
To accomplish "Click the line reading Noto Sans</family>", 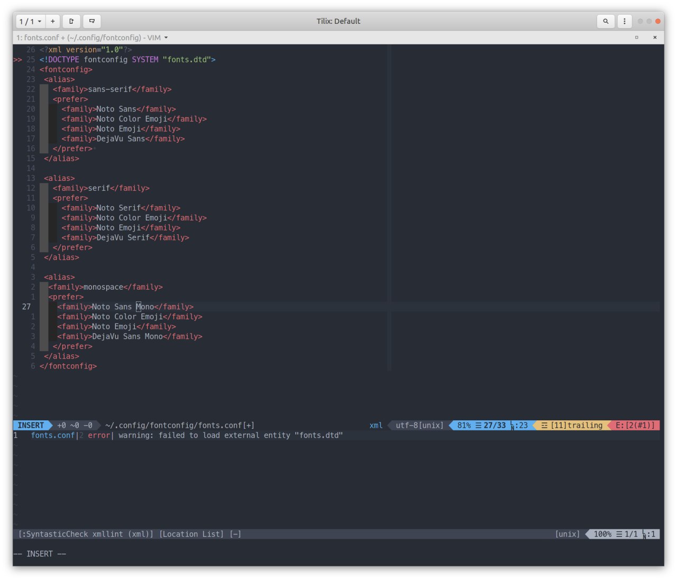I will 118,109.
